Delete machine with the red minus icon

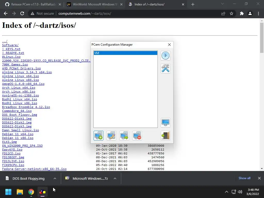137,136
